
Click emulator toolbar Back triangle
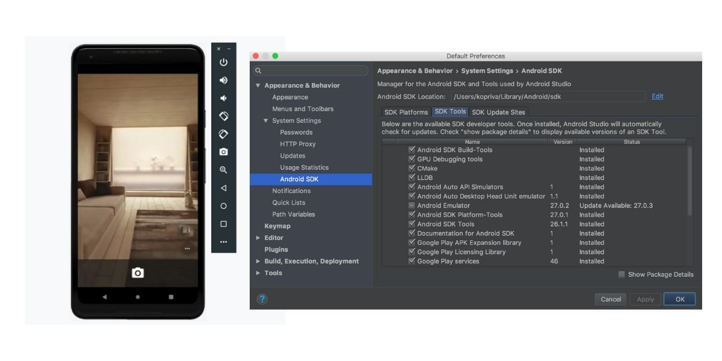224,188
